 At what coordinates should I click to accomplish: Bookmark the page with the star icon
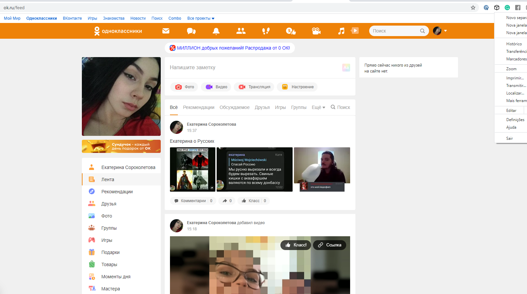(x=473, y=8)
